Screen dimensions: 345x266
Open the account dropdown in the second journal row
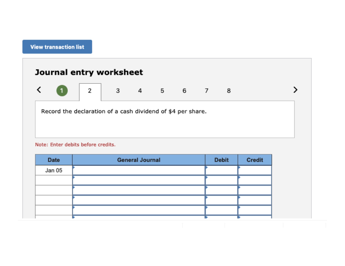tap(73, 177)
